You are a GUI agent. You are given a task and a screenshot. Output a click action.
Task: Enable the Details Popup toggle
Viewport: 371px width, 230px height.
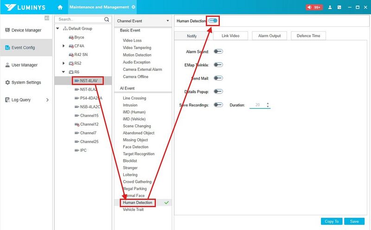[x=218, y=91]
